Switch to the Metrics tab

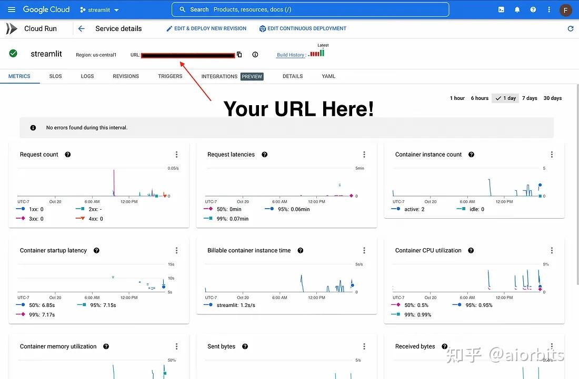(x=19, y=76)
